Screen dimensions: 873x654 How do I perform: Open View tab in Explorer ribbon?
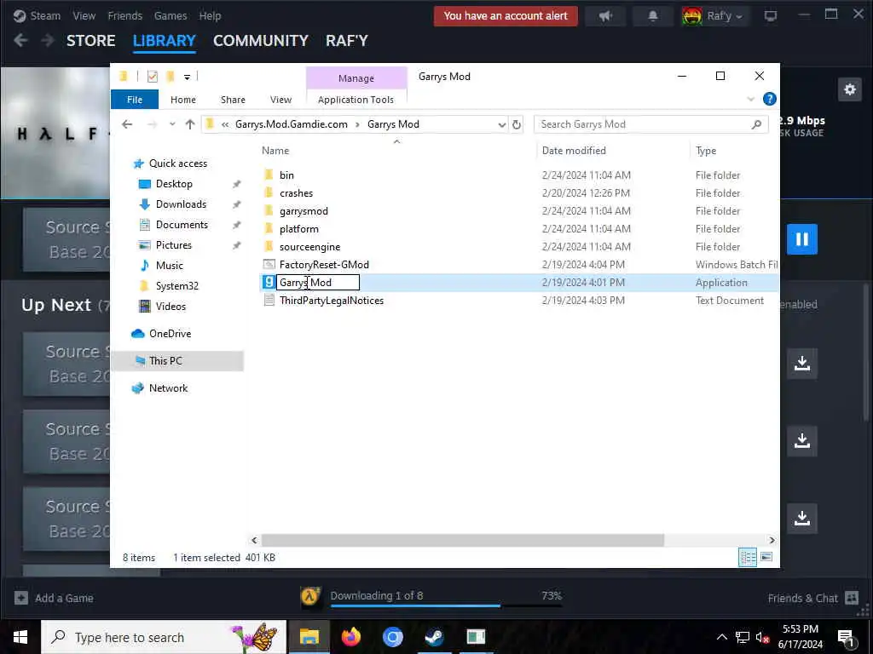(280, 100)
